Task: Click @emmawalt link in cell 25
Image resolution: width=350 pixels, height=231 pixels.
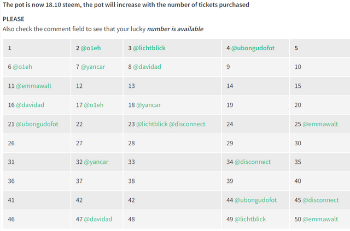Action: pyautogui.click(x=320, y=124)
